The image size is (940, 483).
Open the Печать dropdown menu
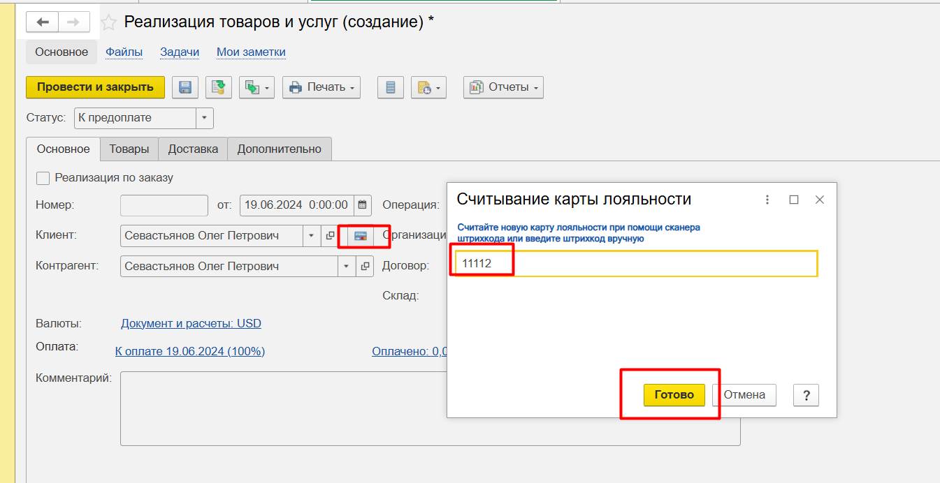tap(321, 87)
